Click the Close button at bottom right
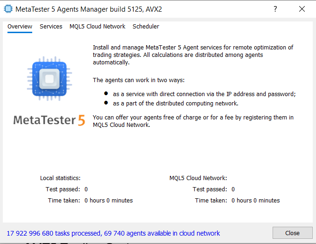This screenshot has height=244, width=316. pos(292,233)
